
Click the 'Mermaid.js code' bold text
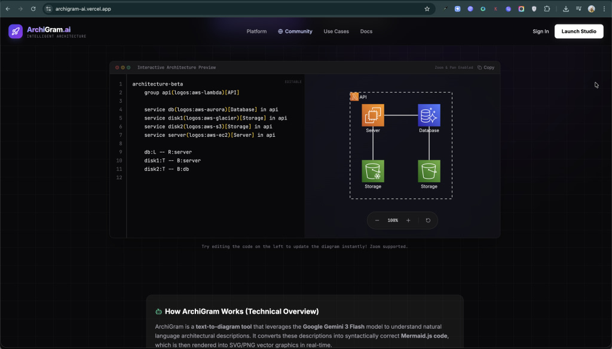tap(425, 336)
